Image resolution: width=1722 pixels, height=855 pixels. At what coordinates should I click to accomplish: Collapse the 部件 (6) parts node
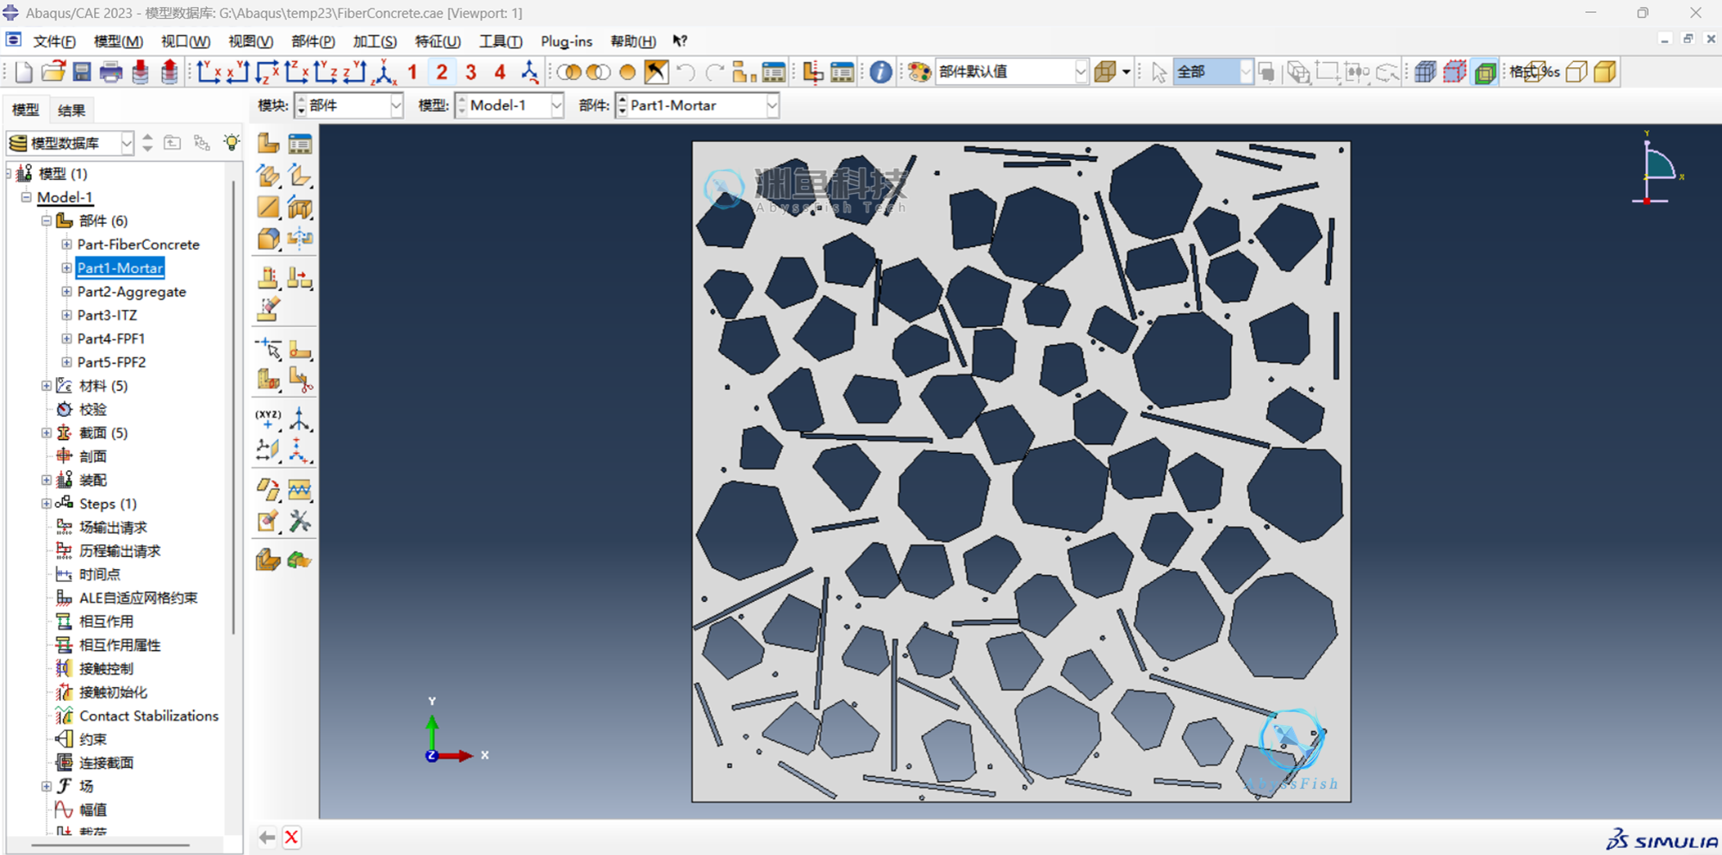click(47, 221)
